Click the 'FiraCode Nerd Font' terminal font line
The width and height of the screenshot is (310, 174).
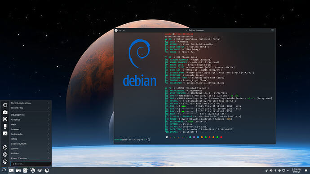[195, 78]
